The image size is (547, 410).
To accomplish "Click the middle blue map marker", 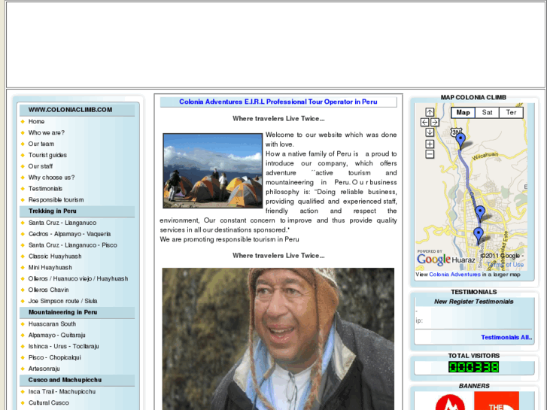I will tap(480, 213).
